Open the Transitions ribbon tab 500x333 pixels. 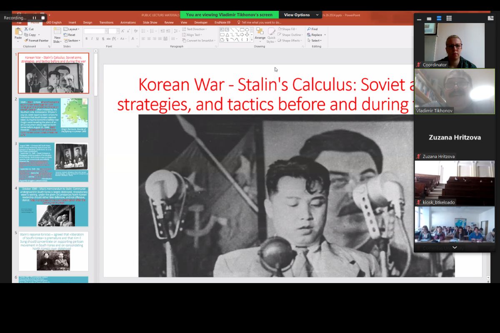coord(106,22)
